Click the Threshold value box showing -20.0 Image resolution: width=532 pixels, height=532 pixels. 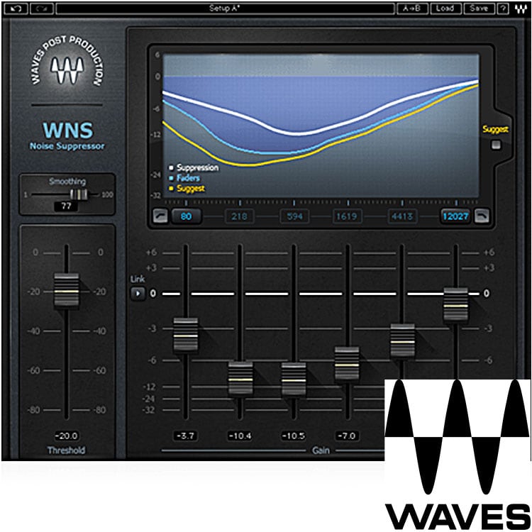(x=66, y=436)
